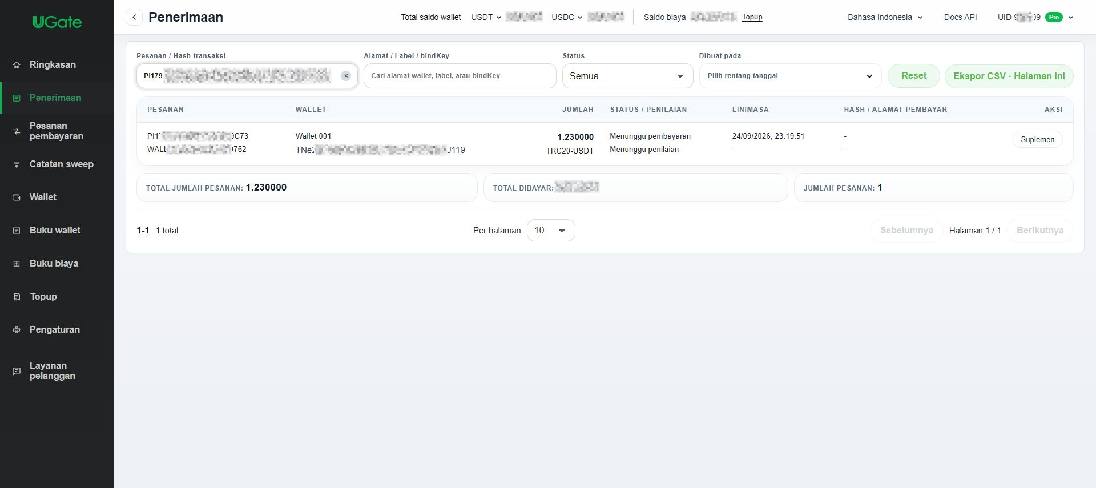This screenshot has height=488, width=1096.
Task: Focus the Alamat / Label / bindKey search field
Action: [460, 76]
